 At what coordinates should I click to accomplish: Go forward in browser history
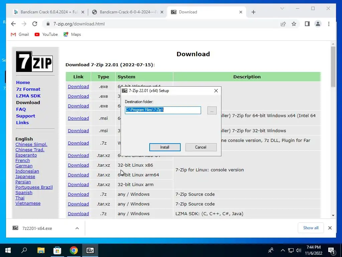[24, 24]
